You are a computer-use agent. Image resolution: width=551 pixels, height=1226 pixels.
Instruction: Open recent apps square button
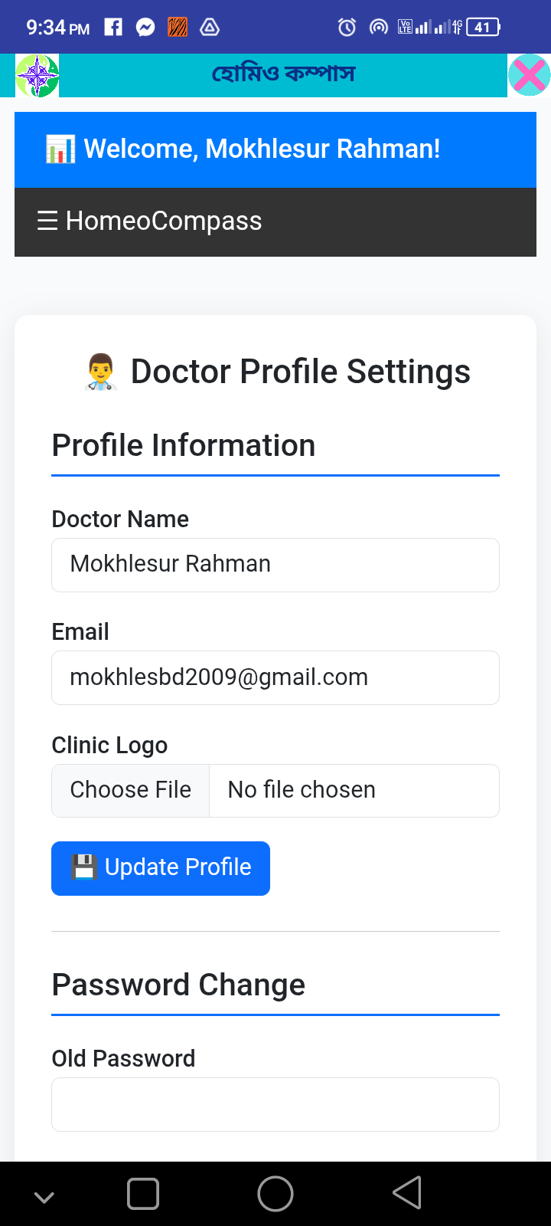tap(143, 1193)
